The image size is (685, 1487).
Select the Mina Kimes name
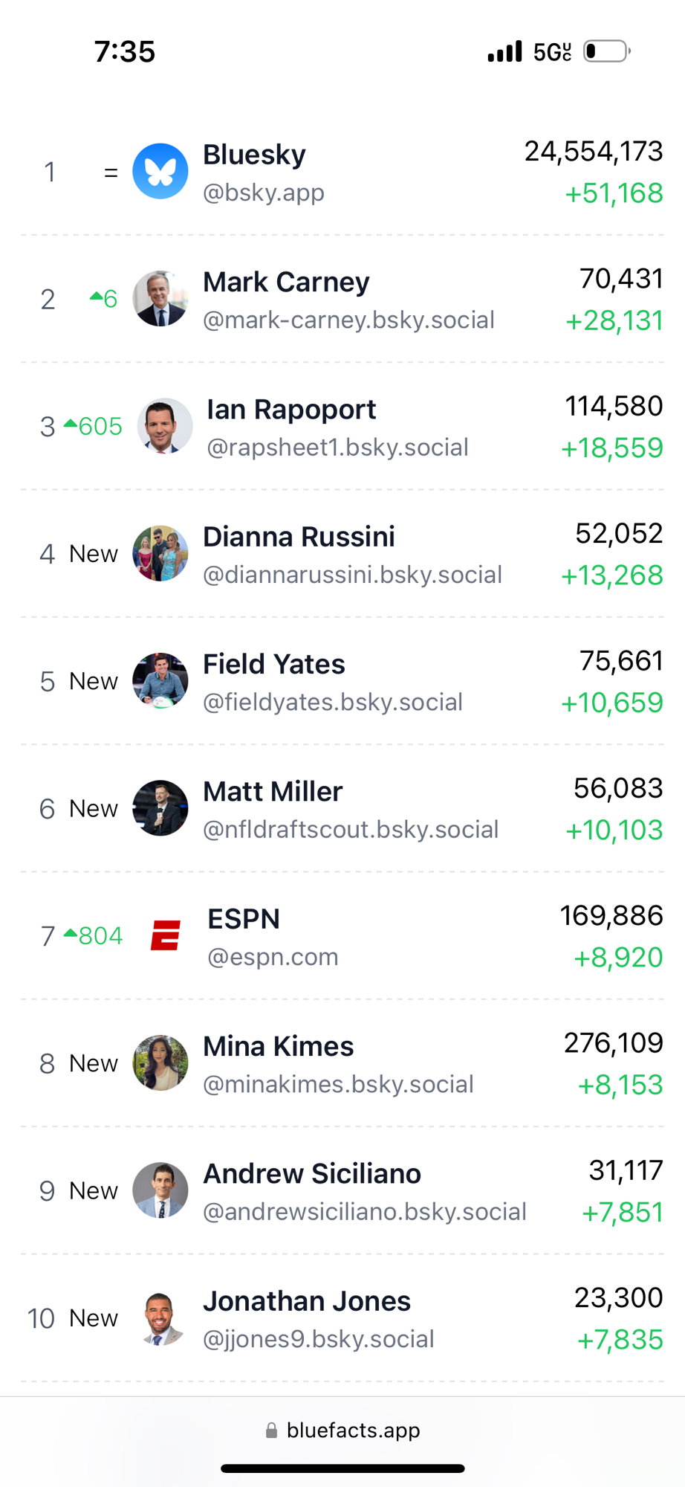click(279, 1046)
